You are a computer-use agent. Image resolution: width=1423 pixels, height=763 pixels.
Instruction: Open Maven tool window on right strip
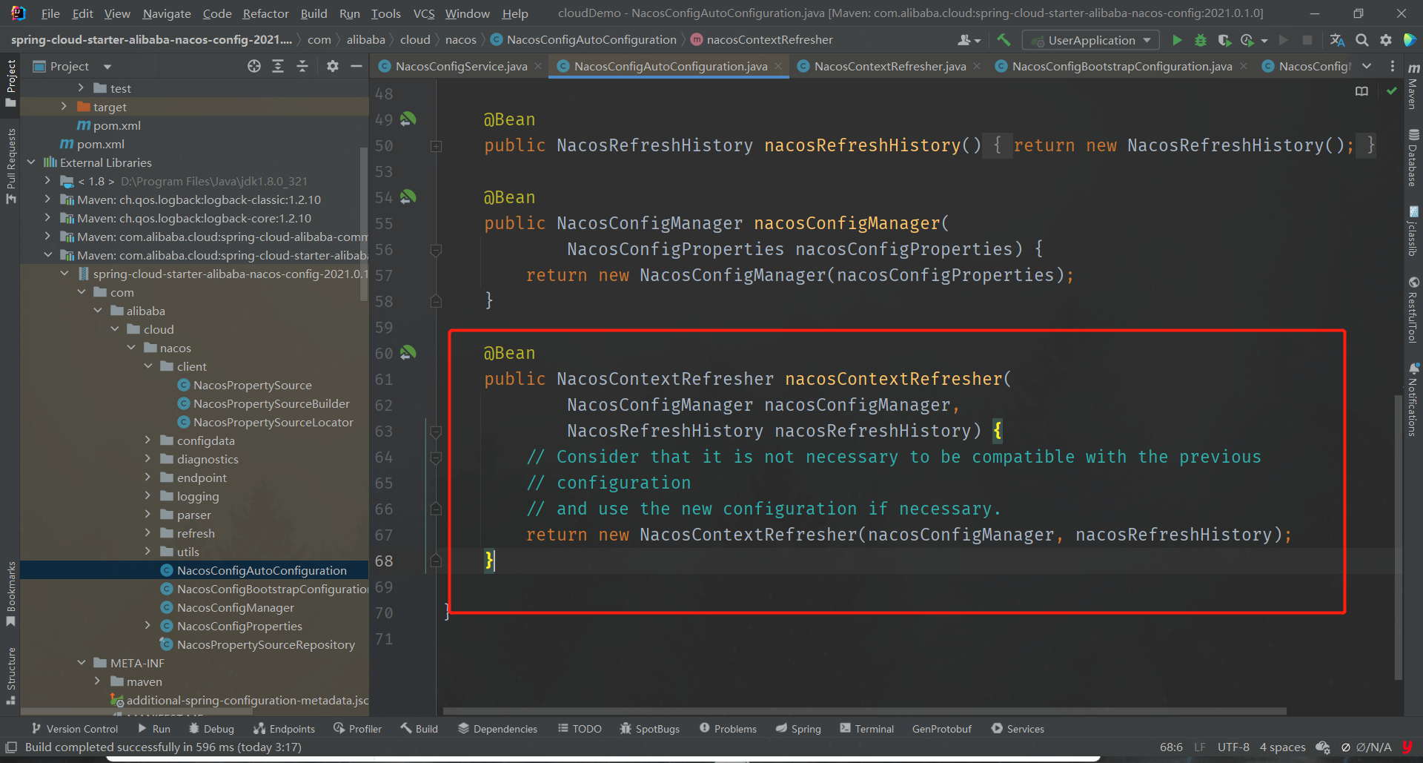click(x=1413, y=86)
